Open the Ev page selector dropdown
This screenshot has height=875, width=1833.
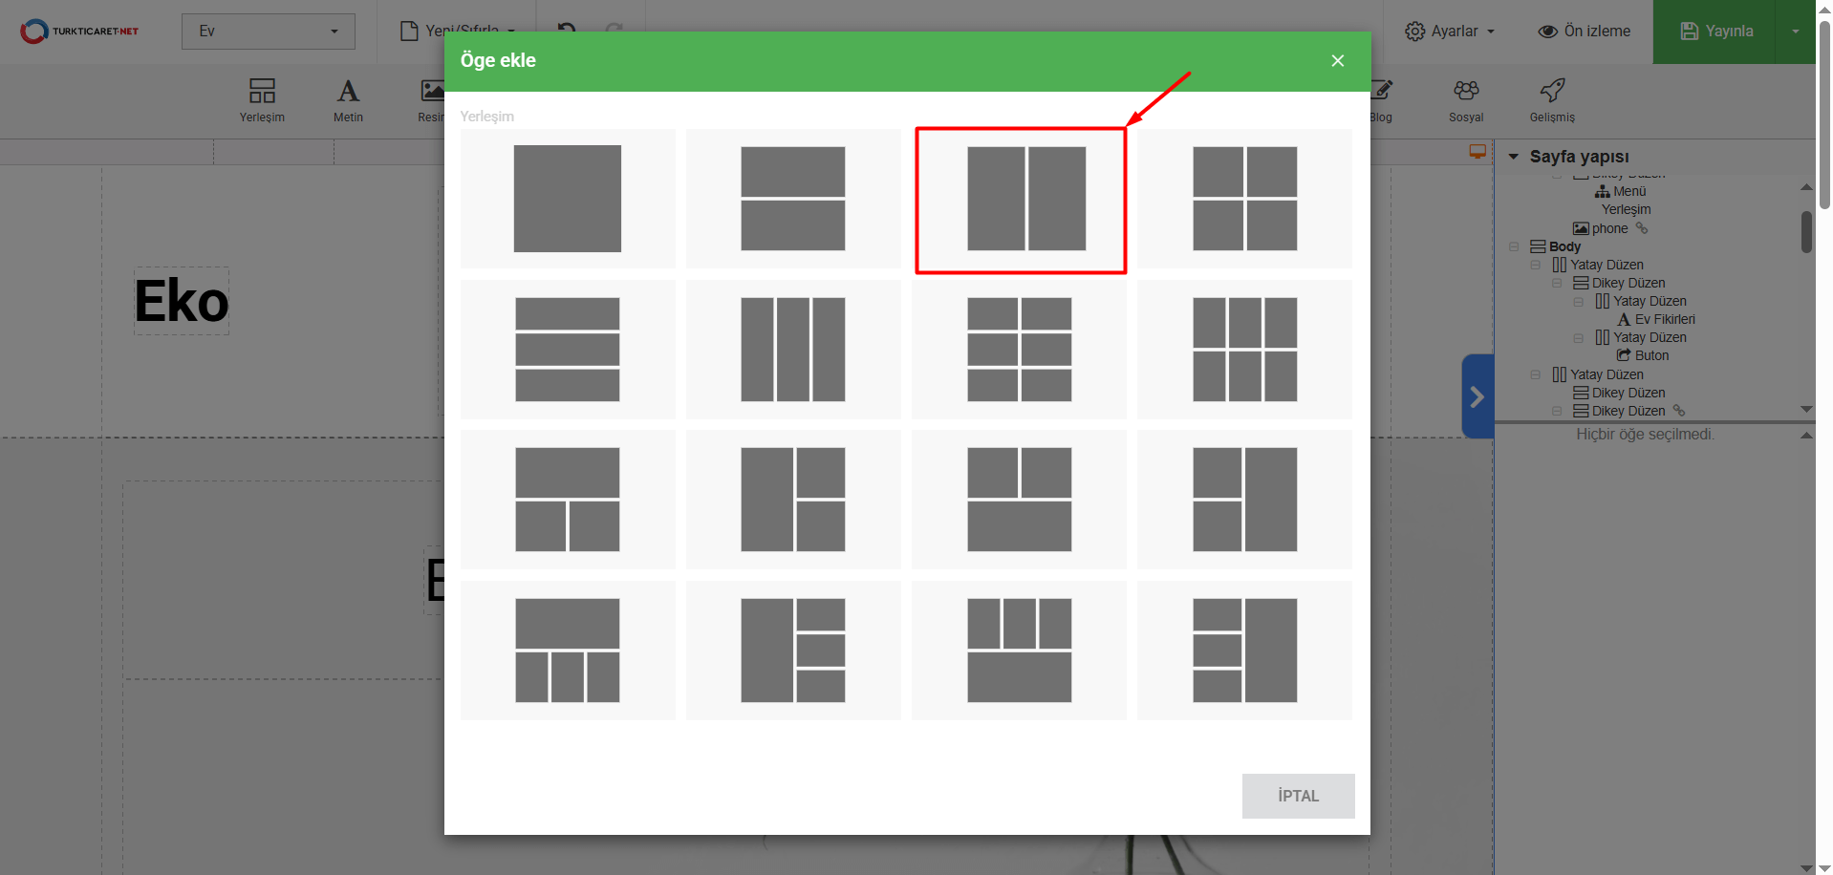[268, 32]
